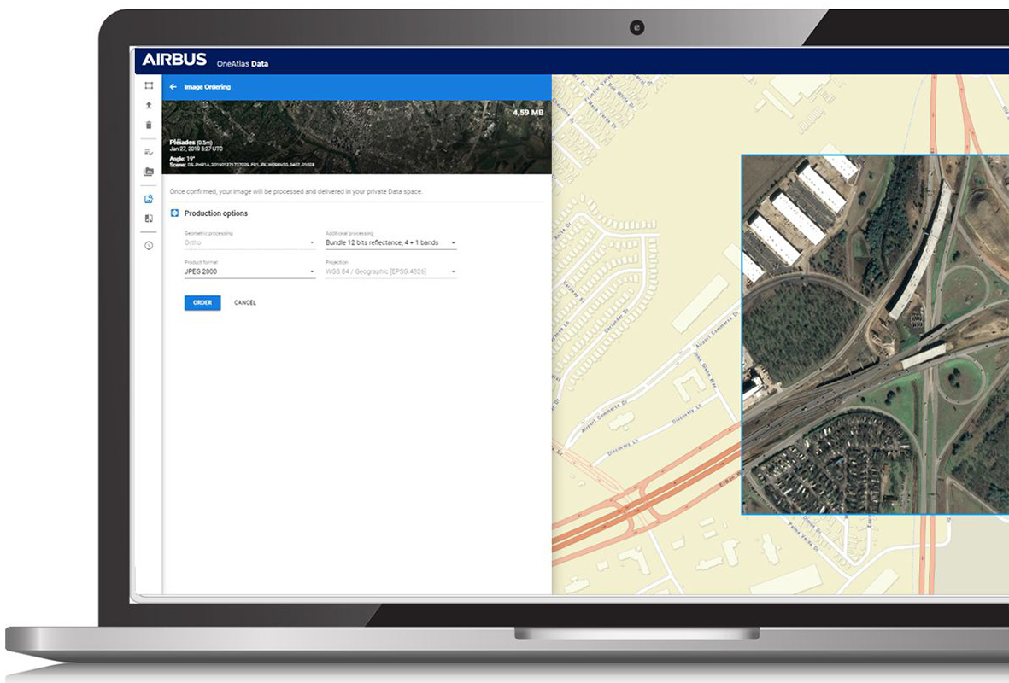The height and width of the screenshot is (683, 1009).
Task: Click the Production options gear icon
Action: point(174,213)
